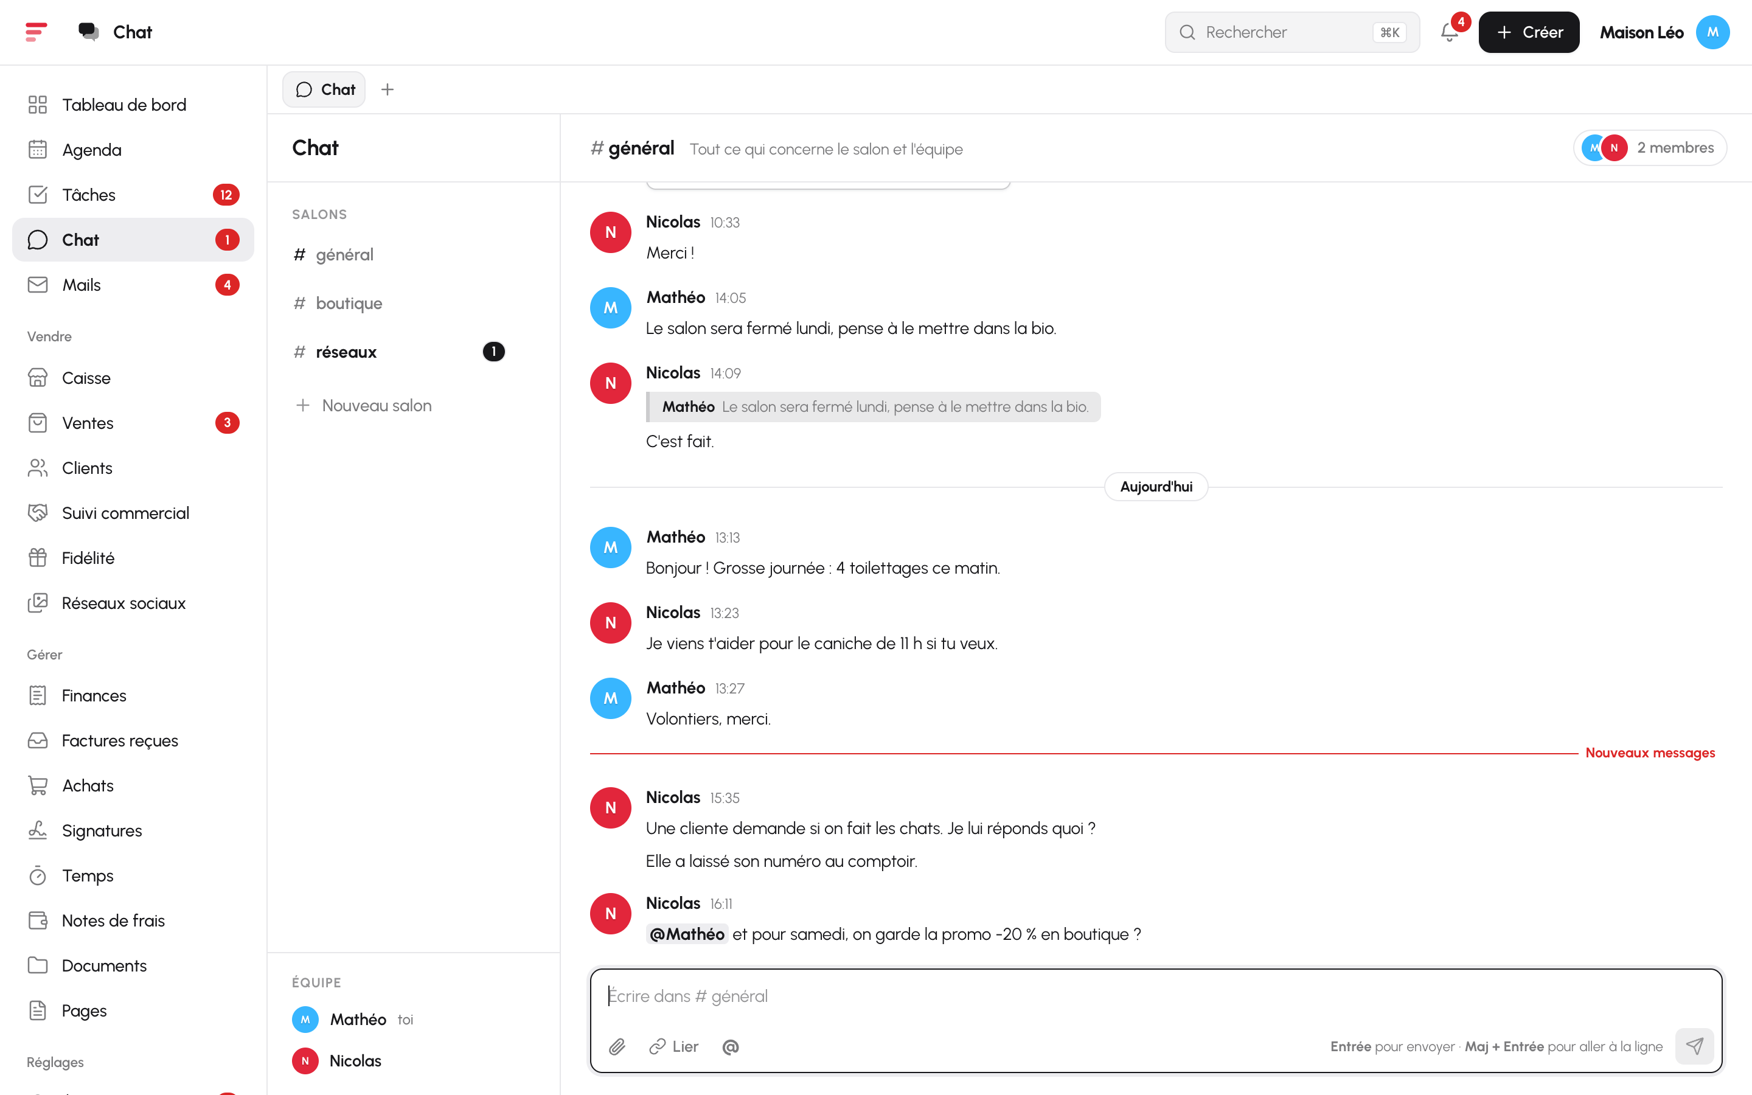1752x1095 pixels.
Task: Open Signatures in the sidebar
Action: click(x=133, y=830)
